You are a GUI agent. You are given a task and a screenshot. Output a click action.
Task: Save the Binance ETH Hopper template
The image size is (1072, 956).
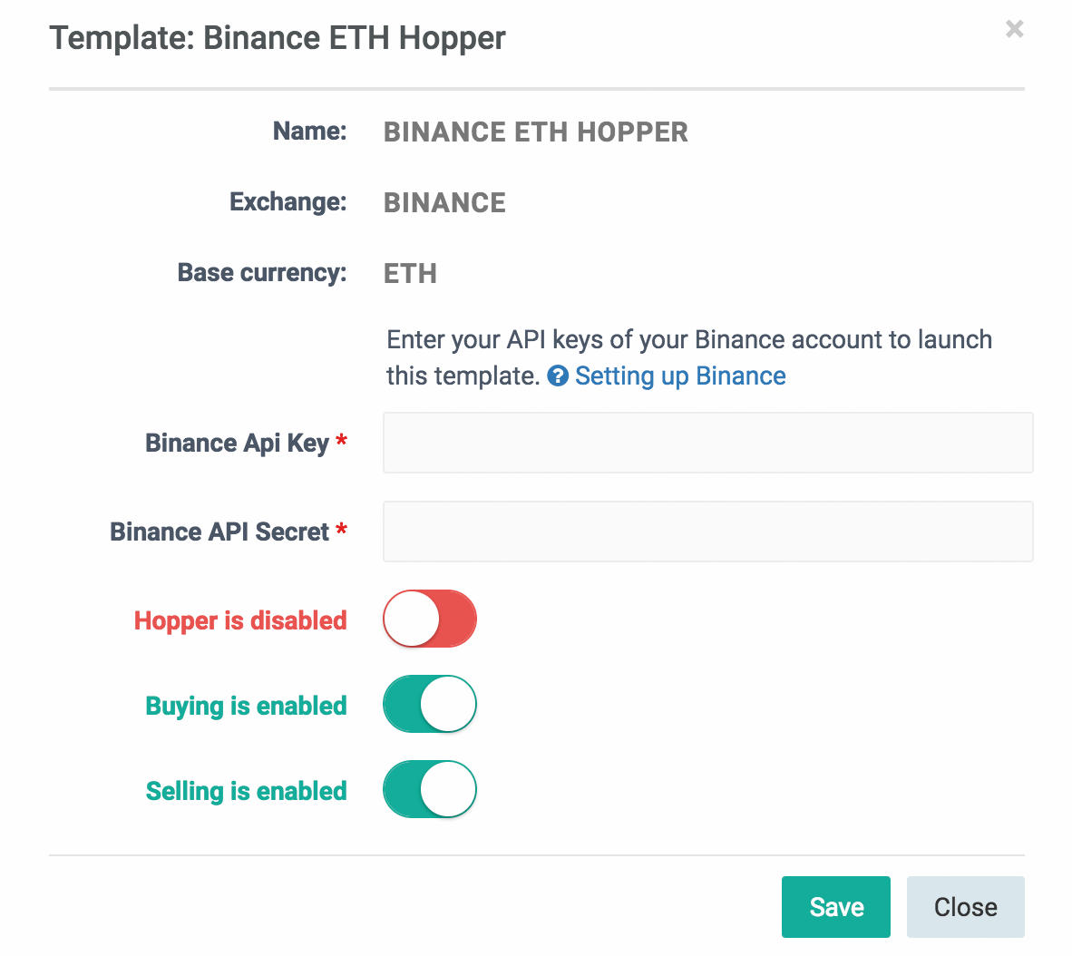pos(835,907)
